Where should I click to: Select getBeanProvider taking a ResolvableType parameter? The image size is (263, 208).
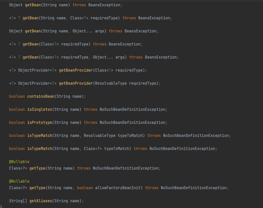click(x=76, y=83)
